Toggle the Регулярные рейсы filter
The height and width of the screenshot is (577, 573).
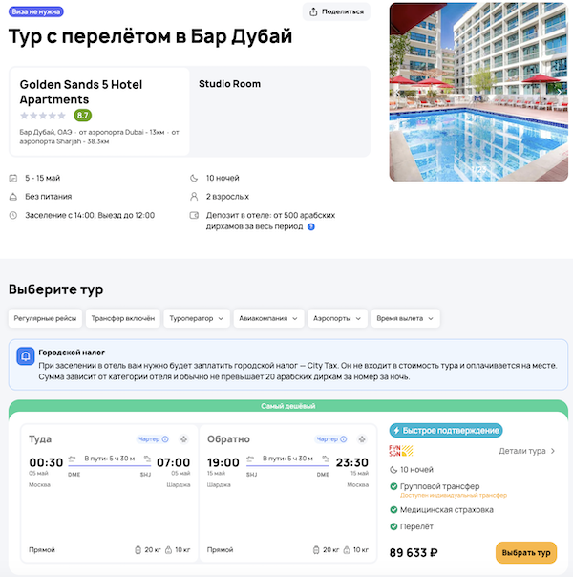pyautogui.click(x=44, y=318)
